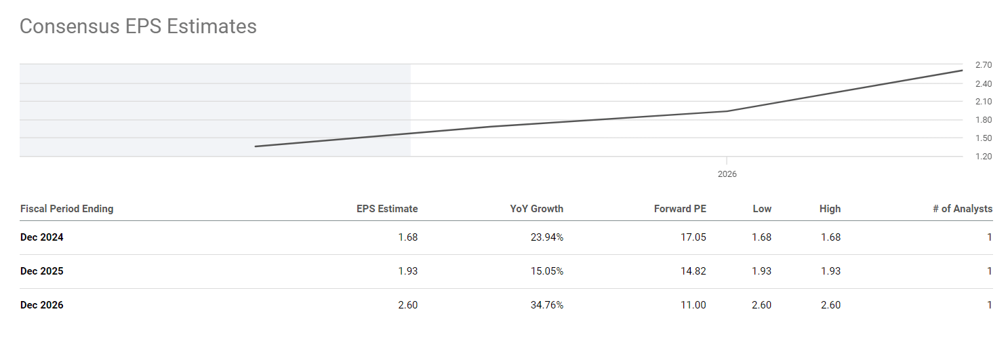Screen dimensions: 1008x339
Task: Click the Low column header
Action: [762, 209]
